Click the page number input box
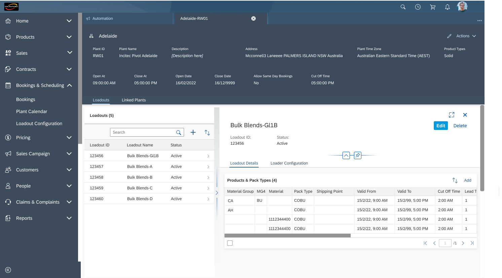 tap(445, 243)
